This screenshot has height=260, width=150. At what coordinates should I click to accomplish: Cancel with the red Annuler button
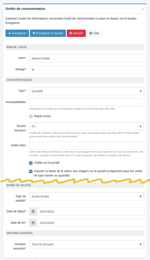coord(76,33)
